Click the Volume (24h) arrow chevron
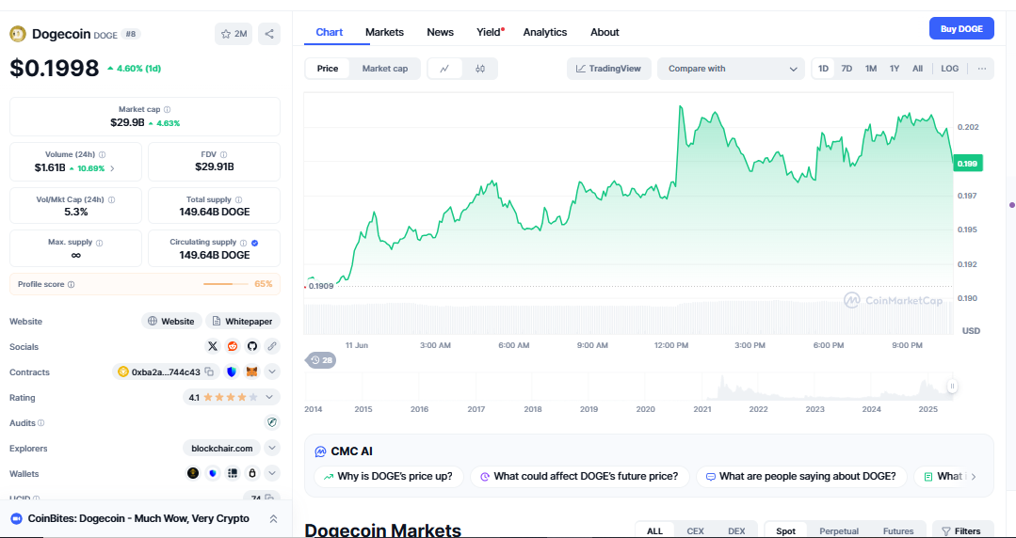The width and height of the screenshot is (1016, 538). click(x=112, y=168)
